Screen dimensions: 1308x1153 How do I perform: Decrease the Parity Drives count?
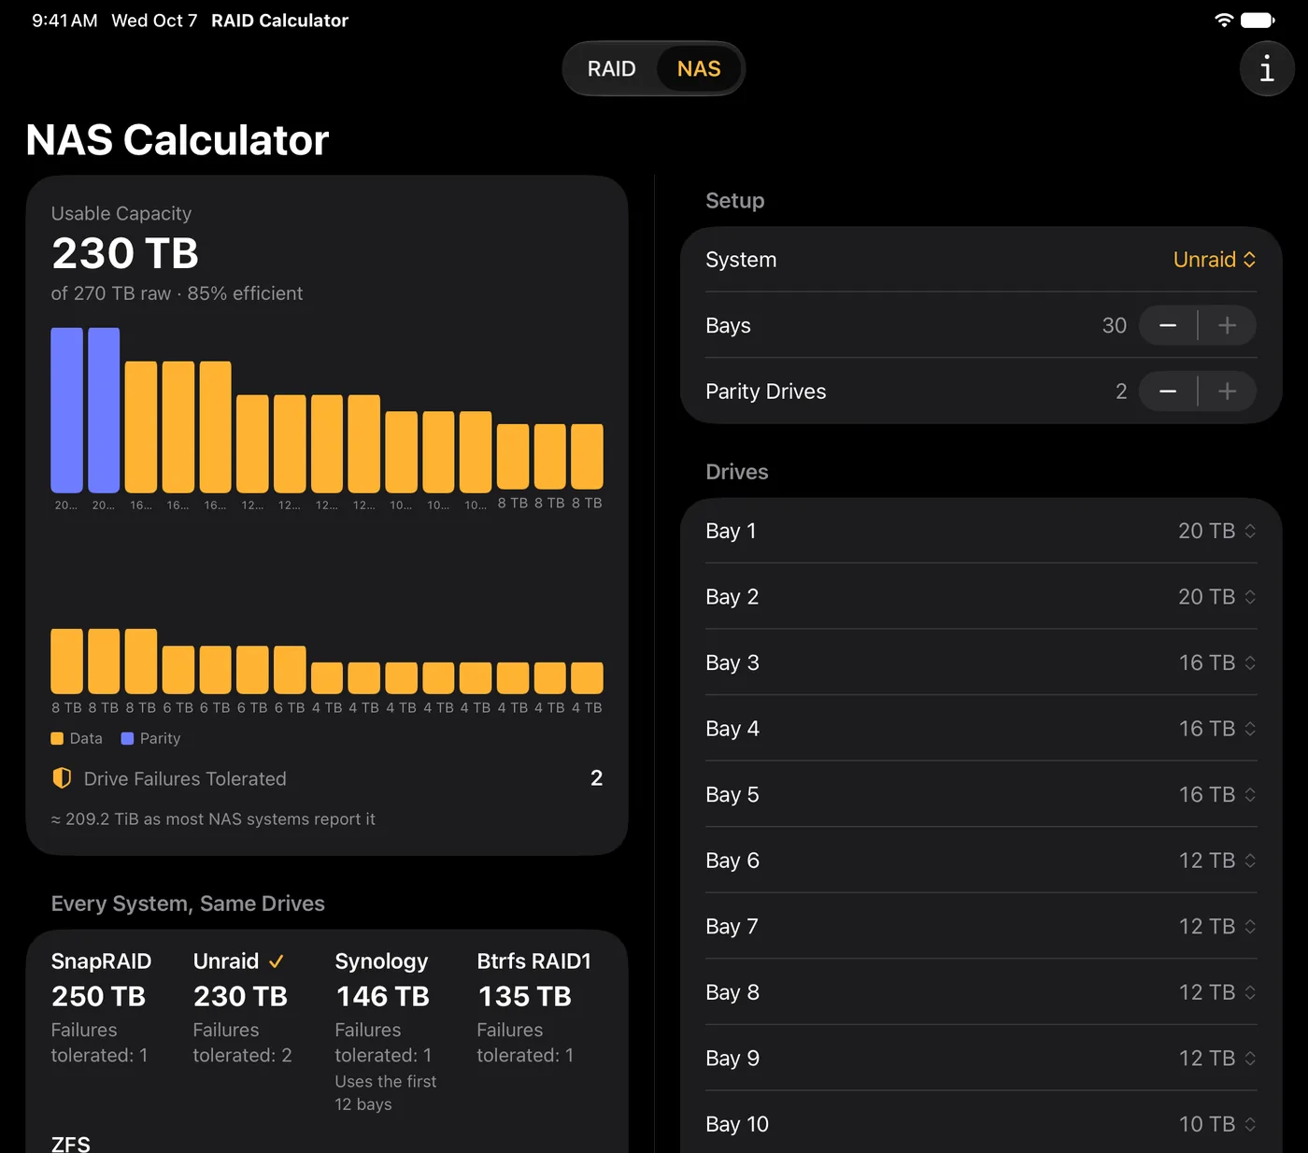point(1168,391)
